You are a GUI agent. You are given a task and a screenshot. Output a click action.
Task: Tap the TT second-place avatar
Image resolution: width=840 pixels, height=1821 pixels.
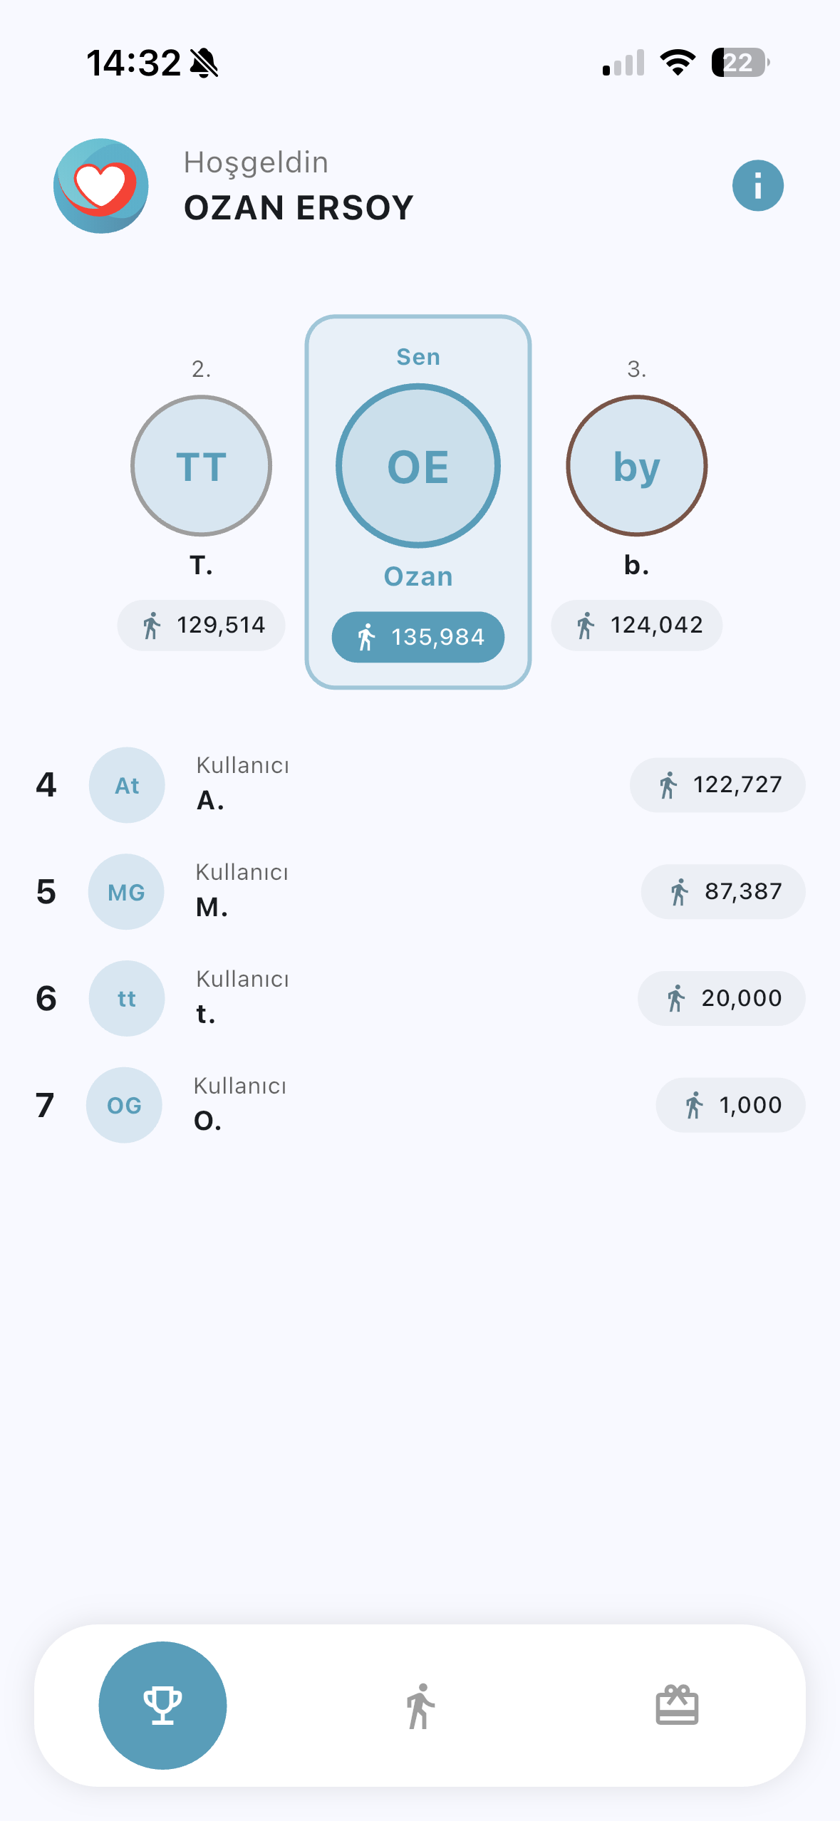coord(202,466)
